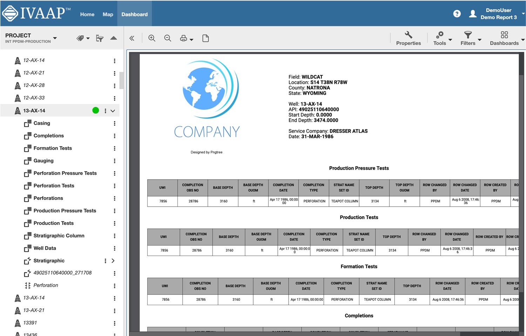Open options menu for Stratigraphic Column

coord(114,236)
